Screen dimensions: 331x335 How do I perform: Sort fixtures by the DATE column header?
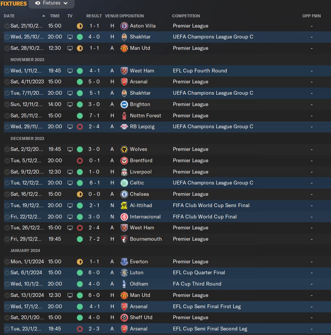coord(9,16)
